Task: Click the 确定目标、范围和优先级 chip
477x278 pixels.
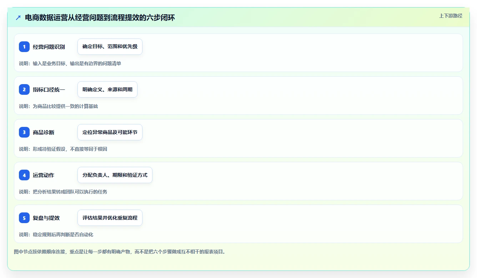Action: (x=110, y=47)
